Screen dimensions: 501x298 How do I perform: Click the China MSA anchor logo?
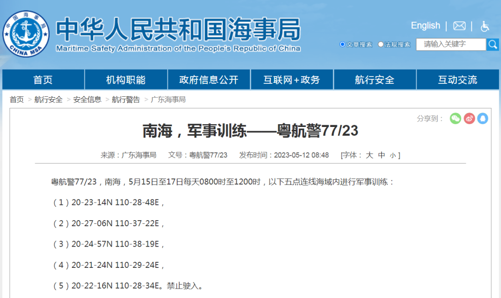pos(26,33)
